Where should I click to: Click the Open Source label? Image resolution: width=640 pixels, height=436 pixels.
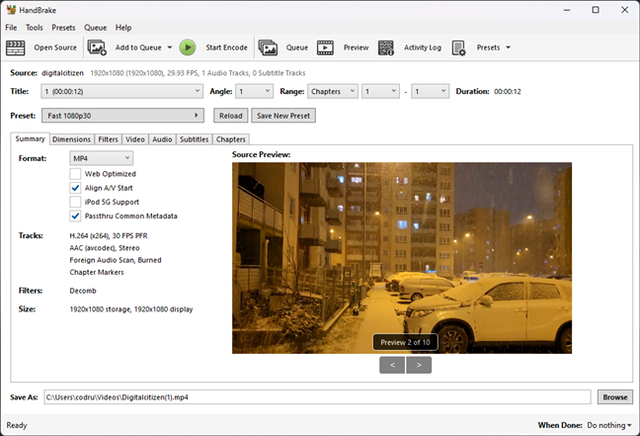(55, 47)
